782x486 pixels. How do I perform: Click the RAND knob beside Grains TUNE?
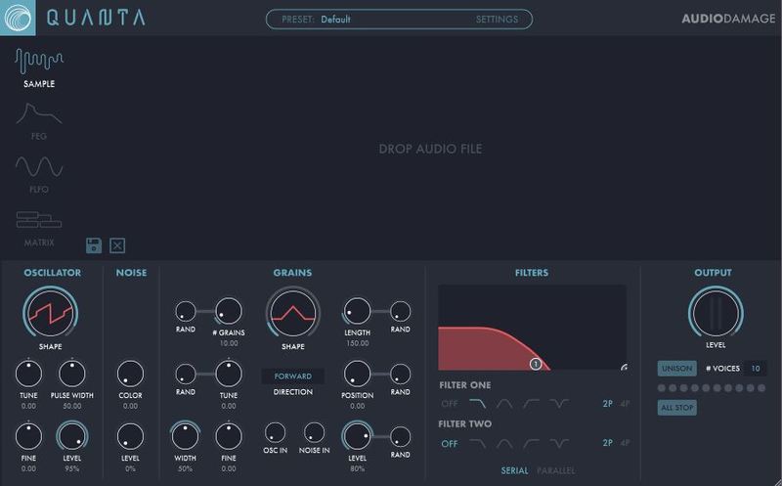click(x=185, y=374)
